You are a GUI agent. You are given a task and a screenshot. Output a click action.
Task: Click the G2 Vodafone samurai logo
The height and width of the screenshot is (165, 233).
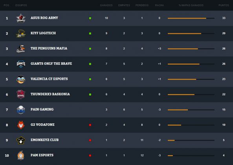pos(21,125)
